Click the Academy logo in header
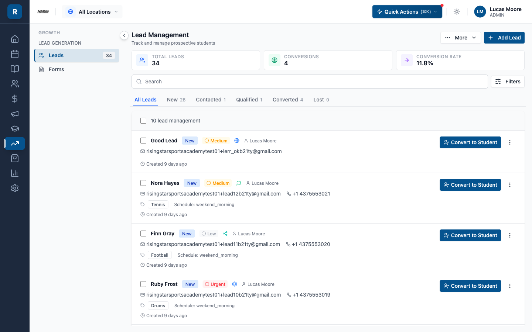Viewport: 532px width, 332px height. coord(43,12)
